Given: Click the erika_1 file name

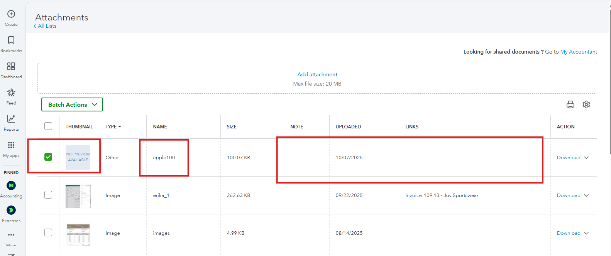Looking at the screenshot, I should (x=161, y=195).
